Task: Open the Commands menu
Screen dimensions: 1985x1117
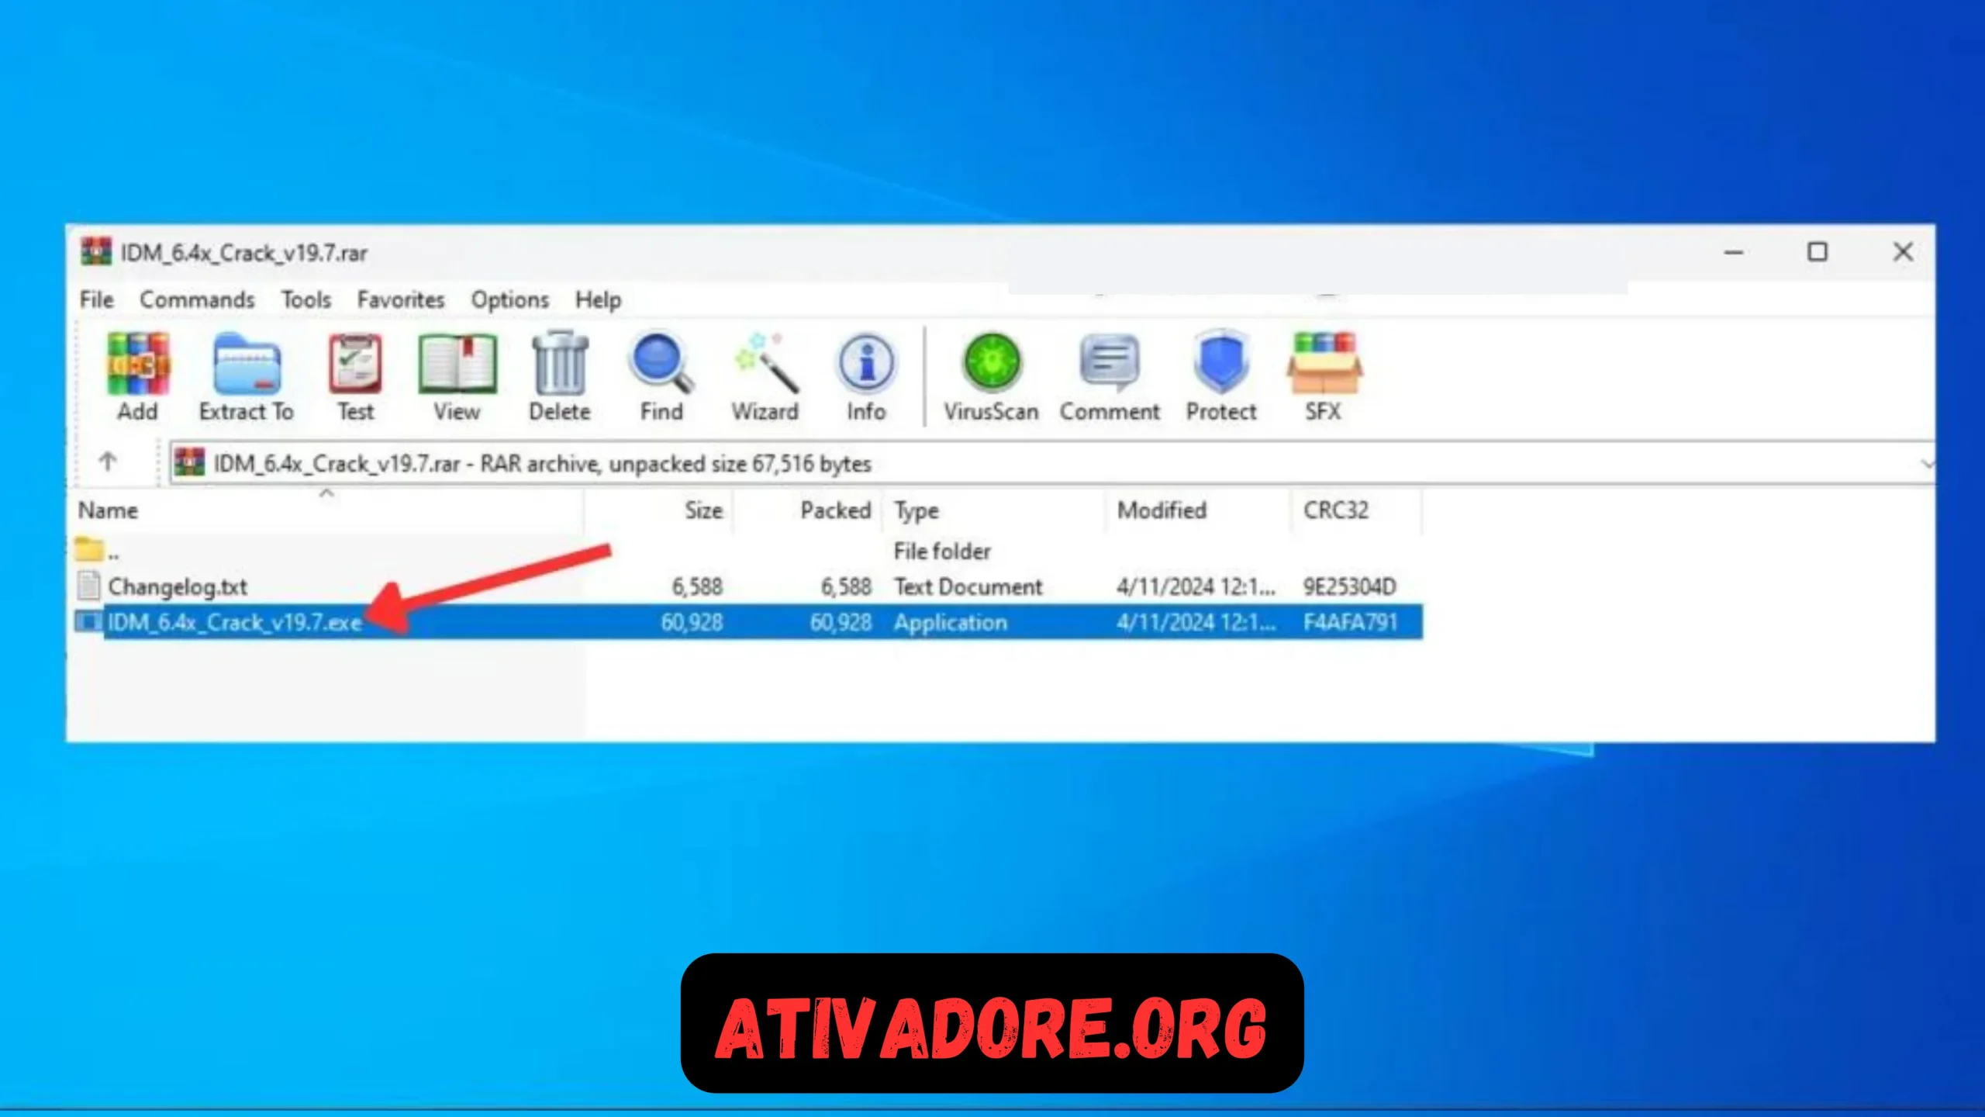Action: click(x=196, y=300)
